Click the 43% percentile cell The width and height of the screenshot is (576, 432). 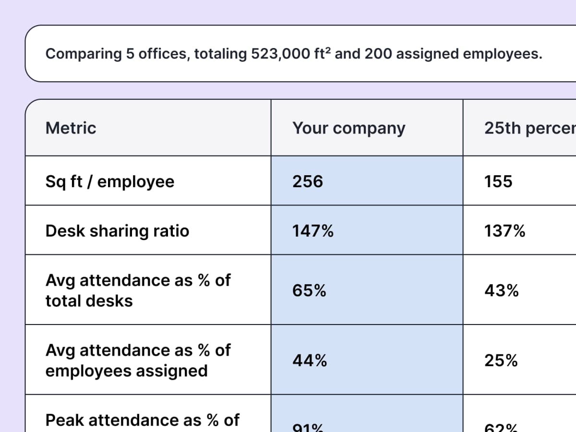(x=501, y=290)
